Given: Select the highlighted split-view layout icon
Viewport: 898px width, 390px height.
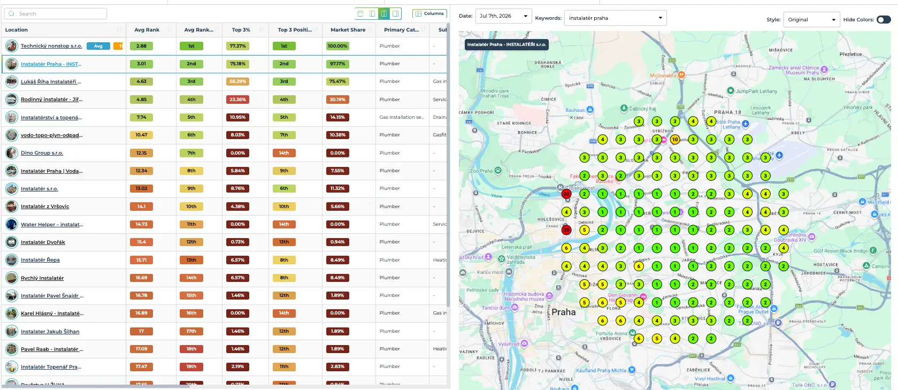Looking at the screenshot, I should pos(384,13).
